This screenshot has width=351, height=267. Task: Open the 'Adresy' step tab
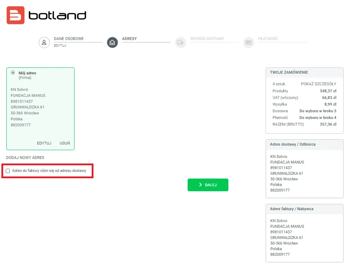129,39
